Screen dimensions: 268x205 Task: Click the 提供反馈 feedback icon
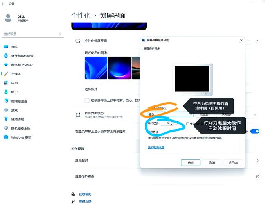click(73, 201)
